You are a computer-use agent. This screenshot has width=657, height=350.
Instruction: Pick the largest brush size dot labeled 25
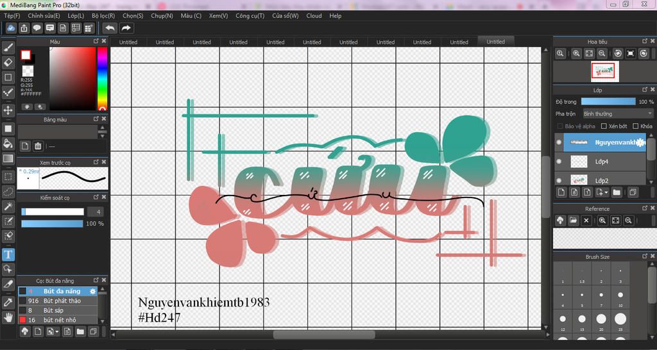[x=620, y=319]
